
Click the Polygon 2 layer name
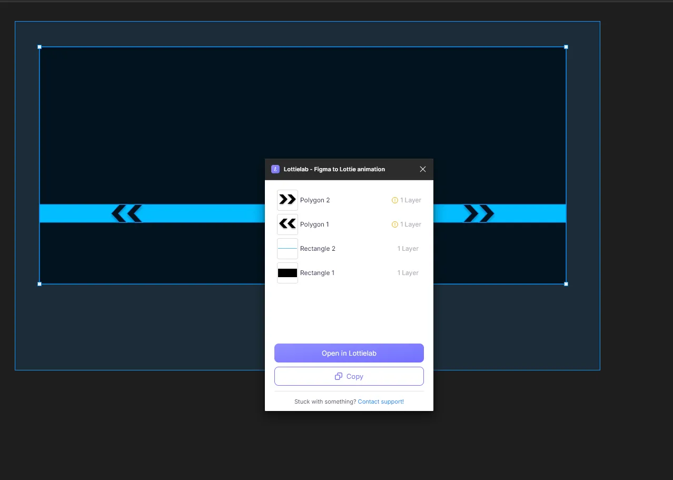[x=315, y=200]
